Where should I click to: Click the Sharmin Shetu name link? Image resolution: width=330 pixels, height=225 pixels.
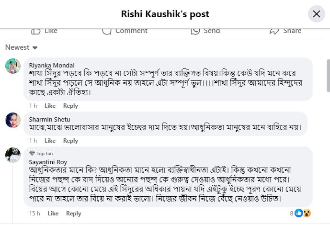[50, 119]
